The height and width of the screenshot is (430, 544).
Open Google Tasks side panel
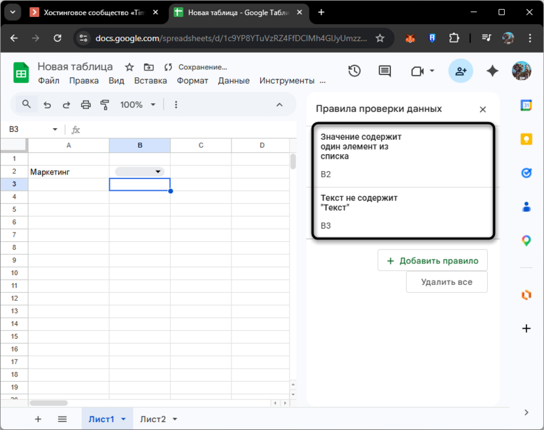526,173
